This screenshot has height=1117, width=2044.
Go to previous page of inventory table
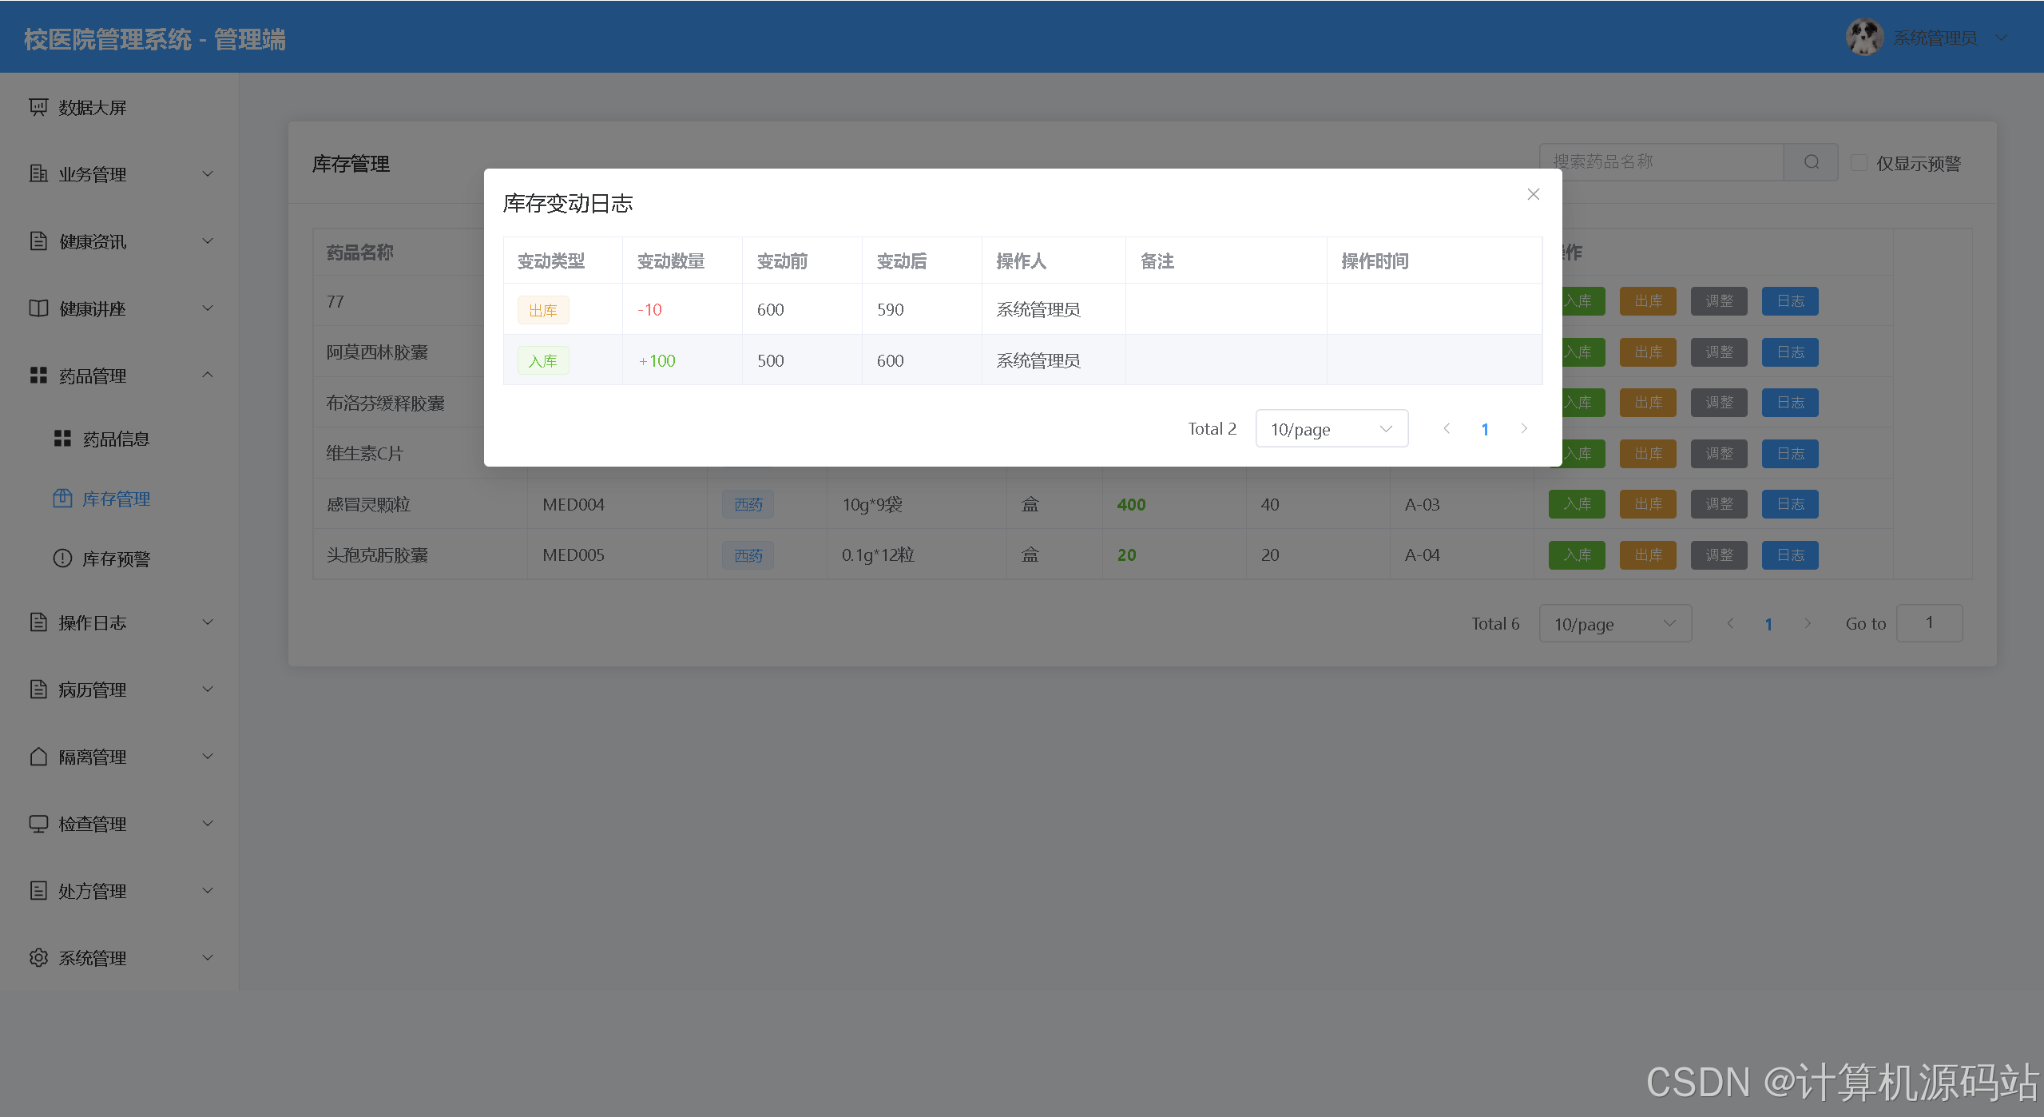point(1729,623)
